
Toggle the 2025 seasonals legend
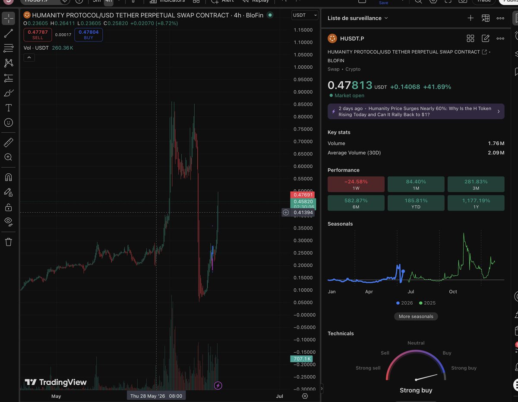[x=427, y=303]
